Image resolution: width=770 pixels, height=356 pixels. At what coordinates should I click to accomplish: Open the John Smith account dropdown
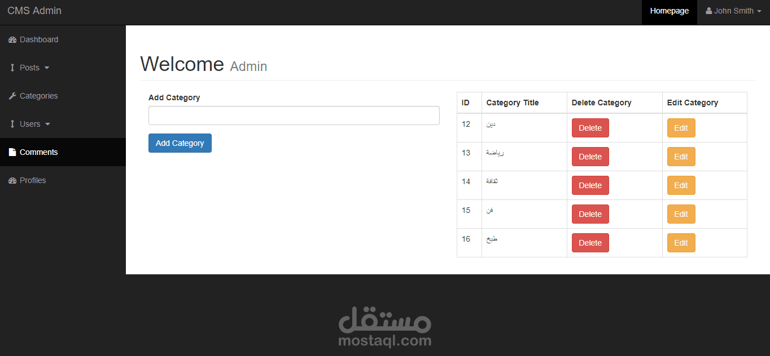point(733,11)
